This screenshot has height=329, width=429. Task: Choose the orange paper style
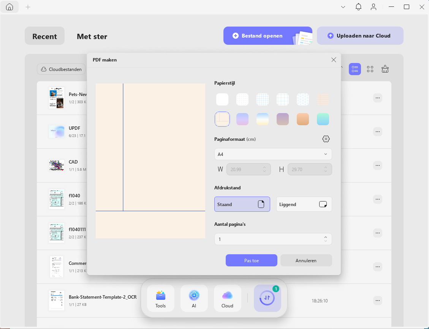click(303, 119)
